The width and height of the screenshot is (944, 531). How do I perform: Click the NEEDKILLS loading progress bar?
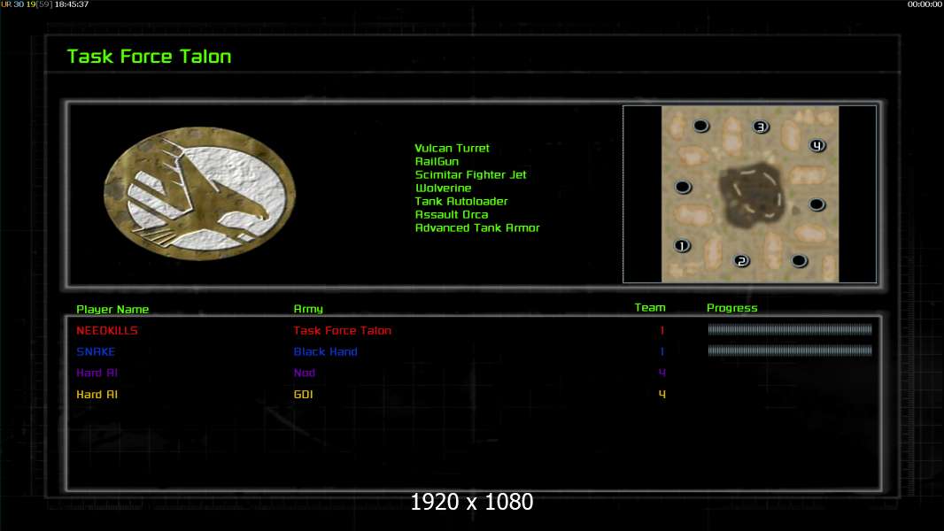(790, 329)
